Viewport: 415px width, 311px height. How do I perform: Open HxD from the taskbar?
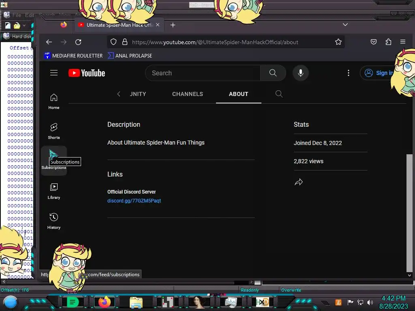(262, 302)
